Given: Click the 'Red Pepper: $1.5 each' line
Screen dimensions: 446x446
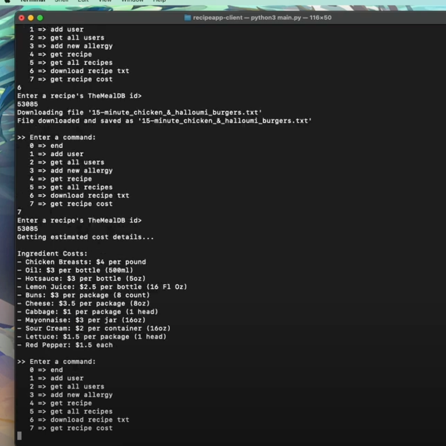Looking at the screenshot, I should pyautogui.click(x=69, y=345).
